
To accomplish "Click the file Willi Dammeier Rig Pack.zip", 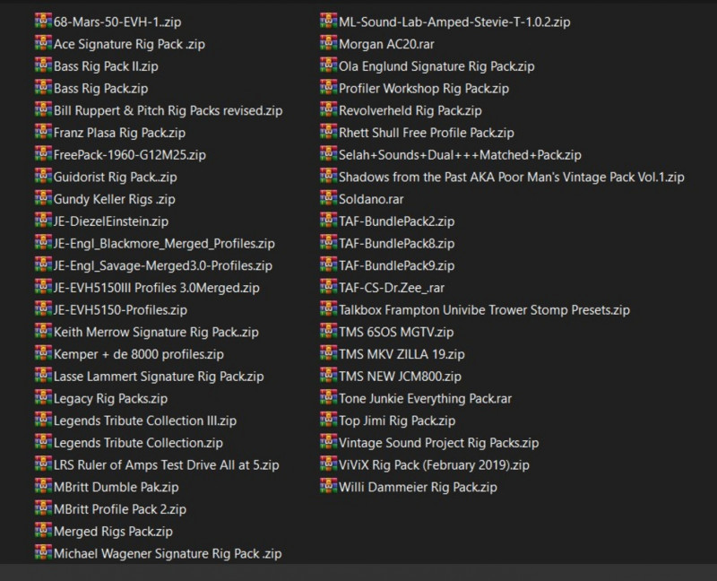I will coord(418,487).
